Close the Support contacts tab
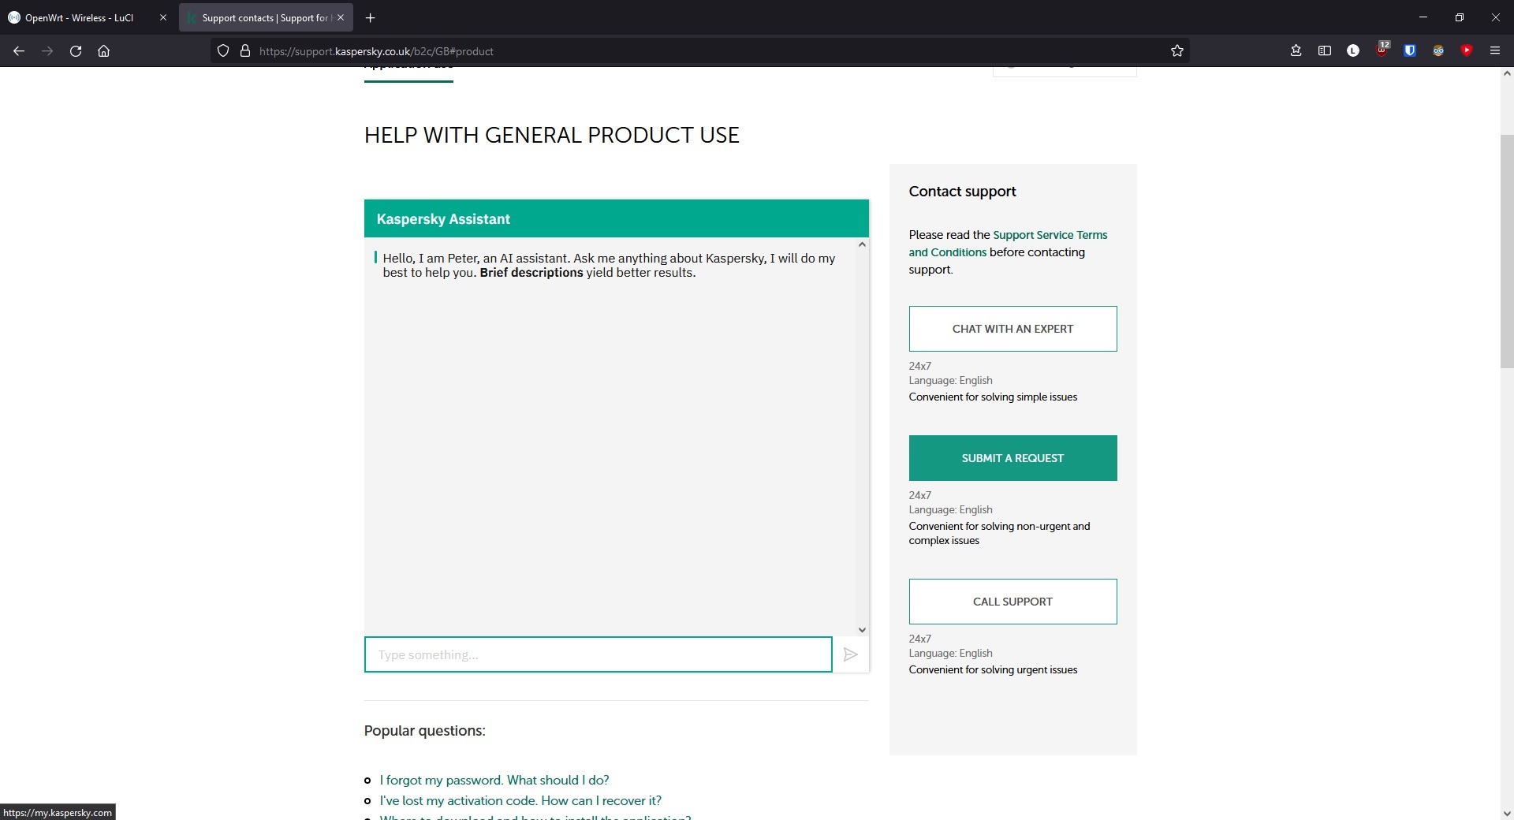The width and height of the screenshot is (1514, 820). [x=341, y=17]
